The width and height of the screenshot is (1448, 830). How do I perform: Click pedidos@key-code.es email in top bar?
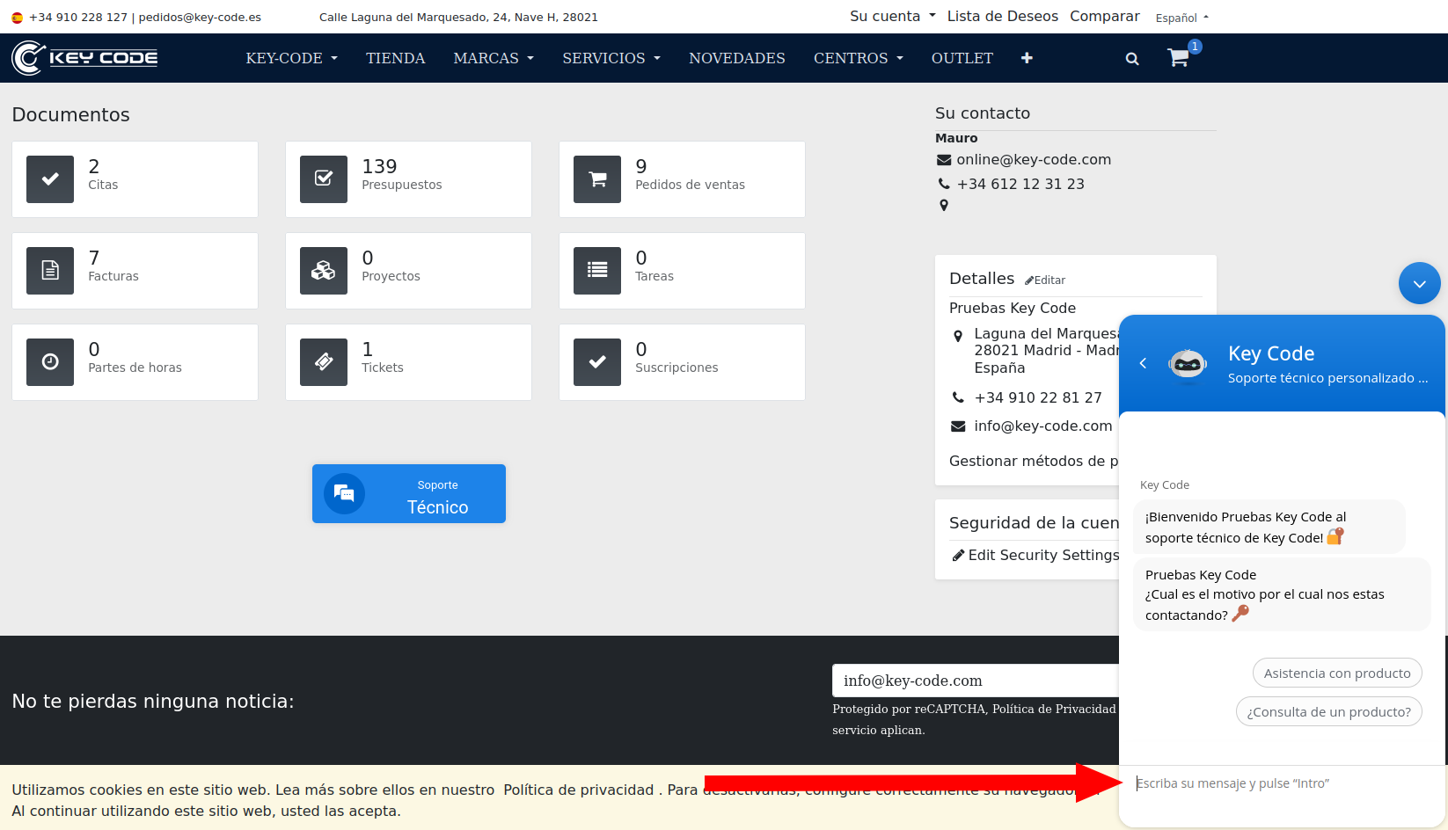point(200,18)
